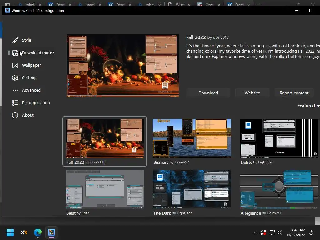The image size is (320, 240).
Task: Show hidden system tray icons chevron
Action: click(256, 232)
